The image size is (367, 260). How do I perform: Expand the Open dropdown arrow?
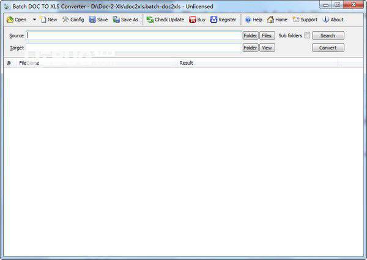[x=34, y=20]
